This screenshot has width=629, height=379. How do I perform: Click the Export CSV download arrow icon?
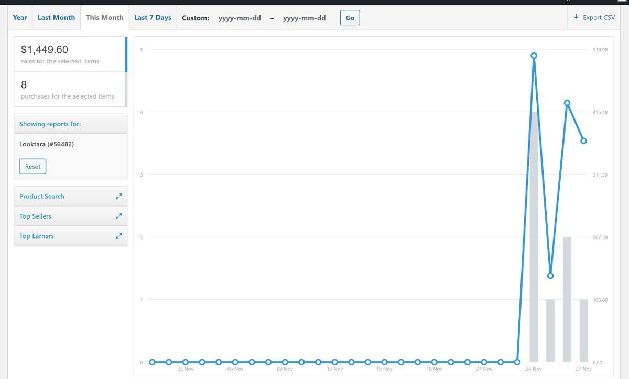tap(576, 17)
